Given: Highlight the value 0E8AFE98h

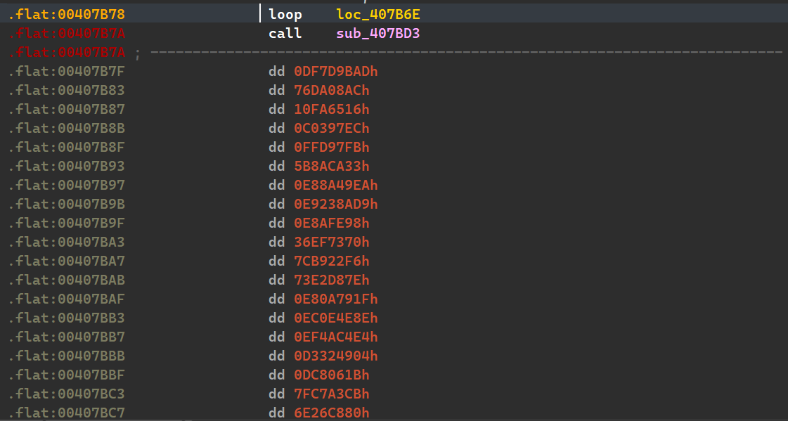Looking at the screenshot, I should (332, 223).
